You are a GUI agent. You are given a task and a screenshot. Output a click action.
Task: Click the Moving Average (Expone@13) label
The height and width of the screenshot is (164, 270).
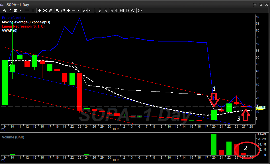pos(26,22)
